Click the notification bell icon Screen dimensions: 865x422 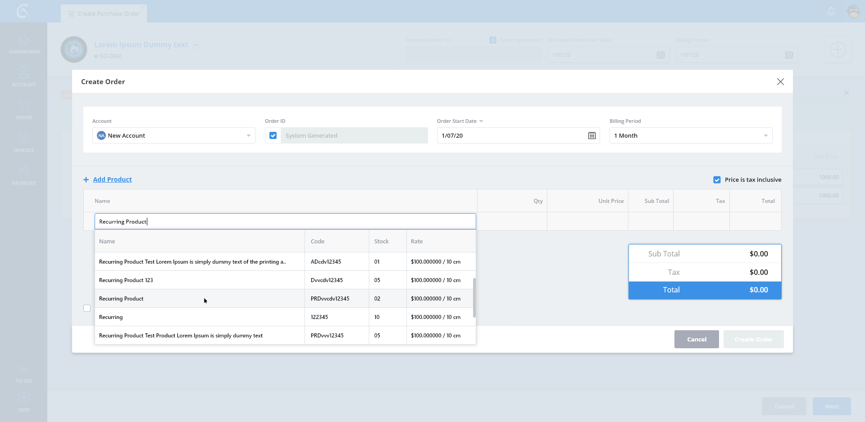[831, 11]
